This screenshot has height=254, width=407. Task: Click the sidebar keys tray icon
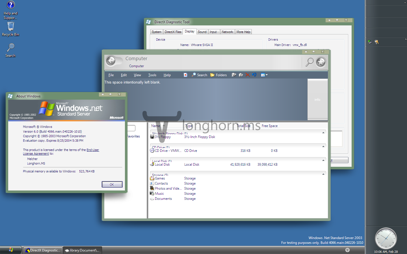click(x=376, y=42)
